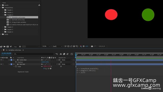This screenshot has height=92, width=163.
Task: Click the Reset Exposure icon
Action: [x=84, y=46]
